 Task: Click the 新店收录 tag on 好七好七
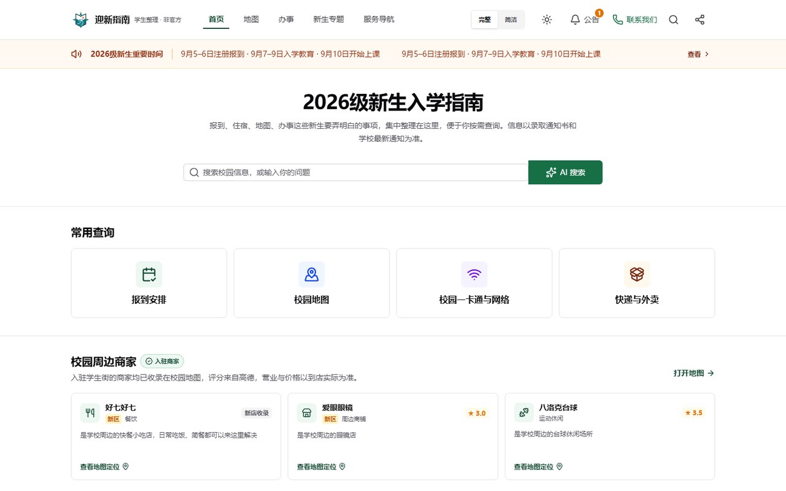pyautogui.click(x=257, y=413)
